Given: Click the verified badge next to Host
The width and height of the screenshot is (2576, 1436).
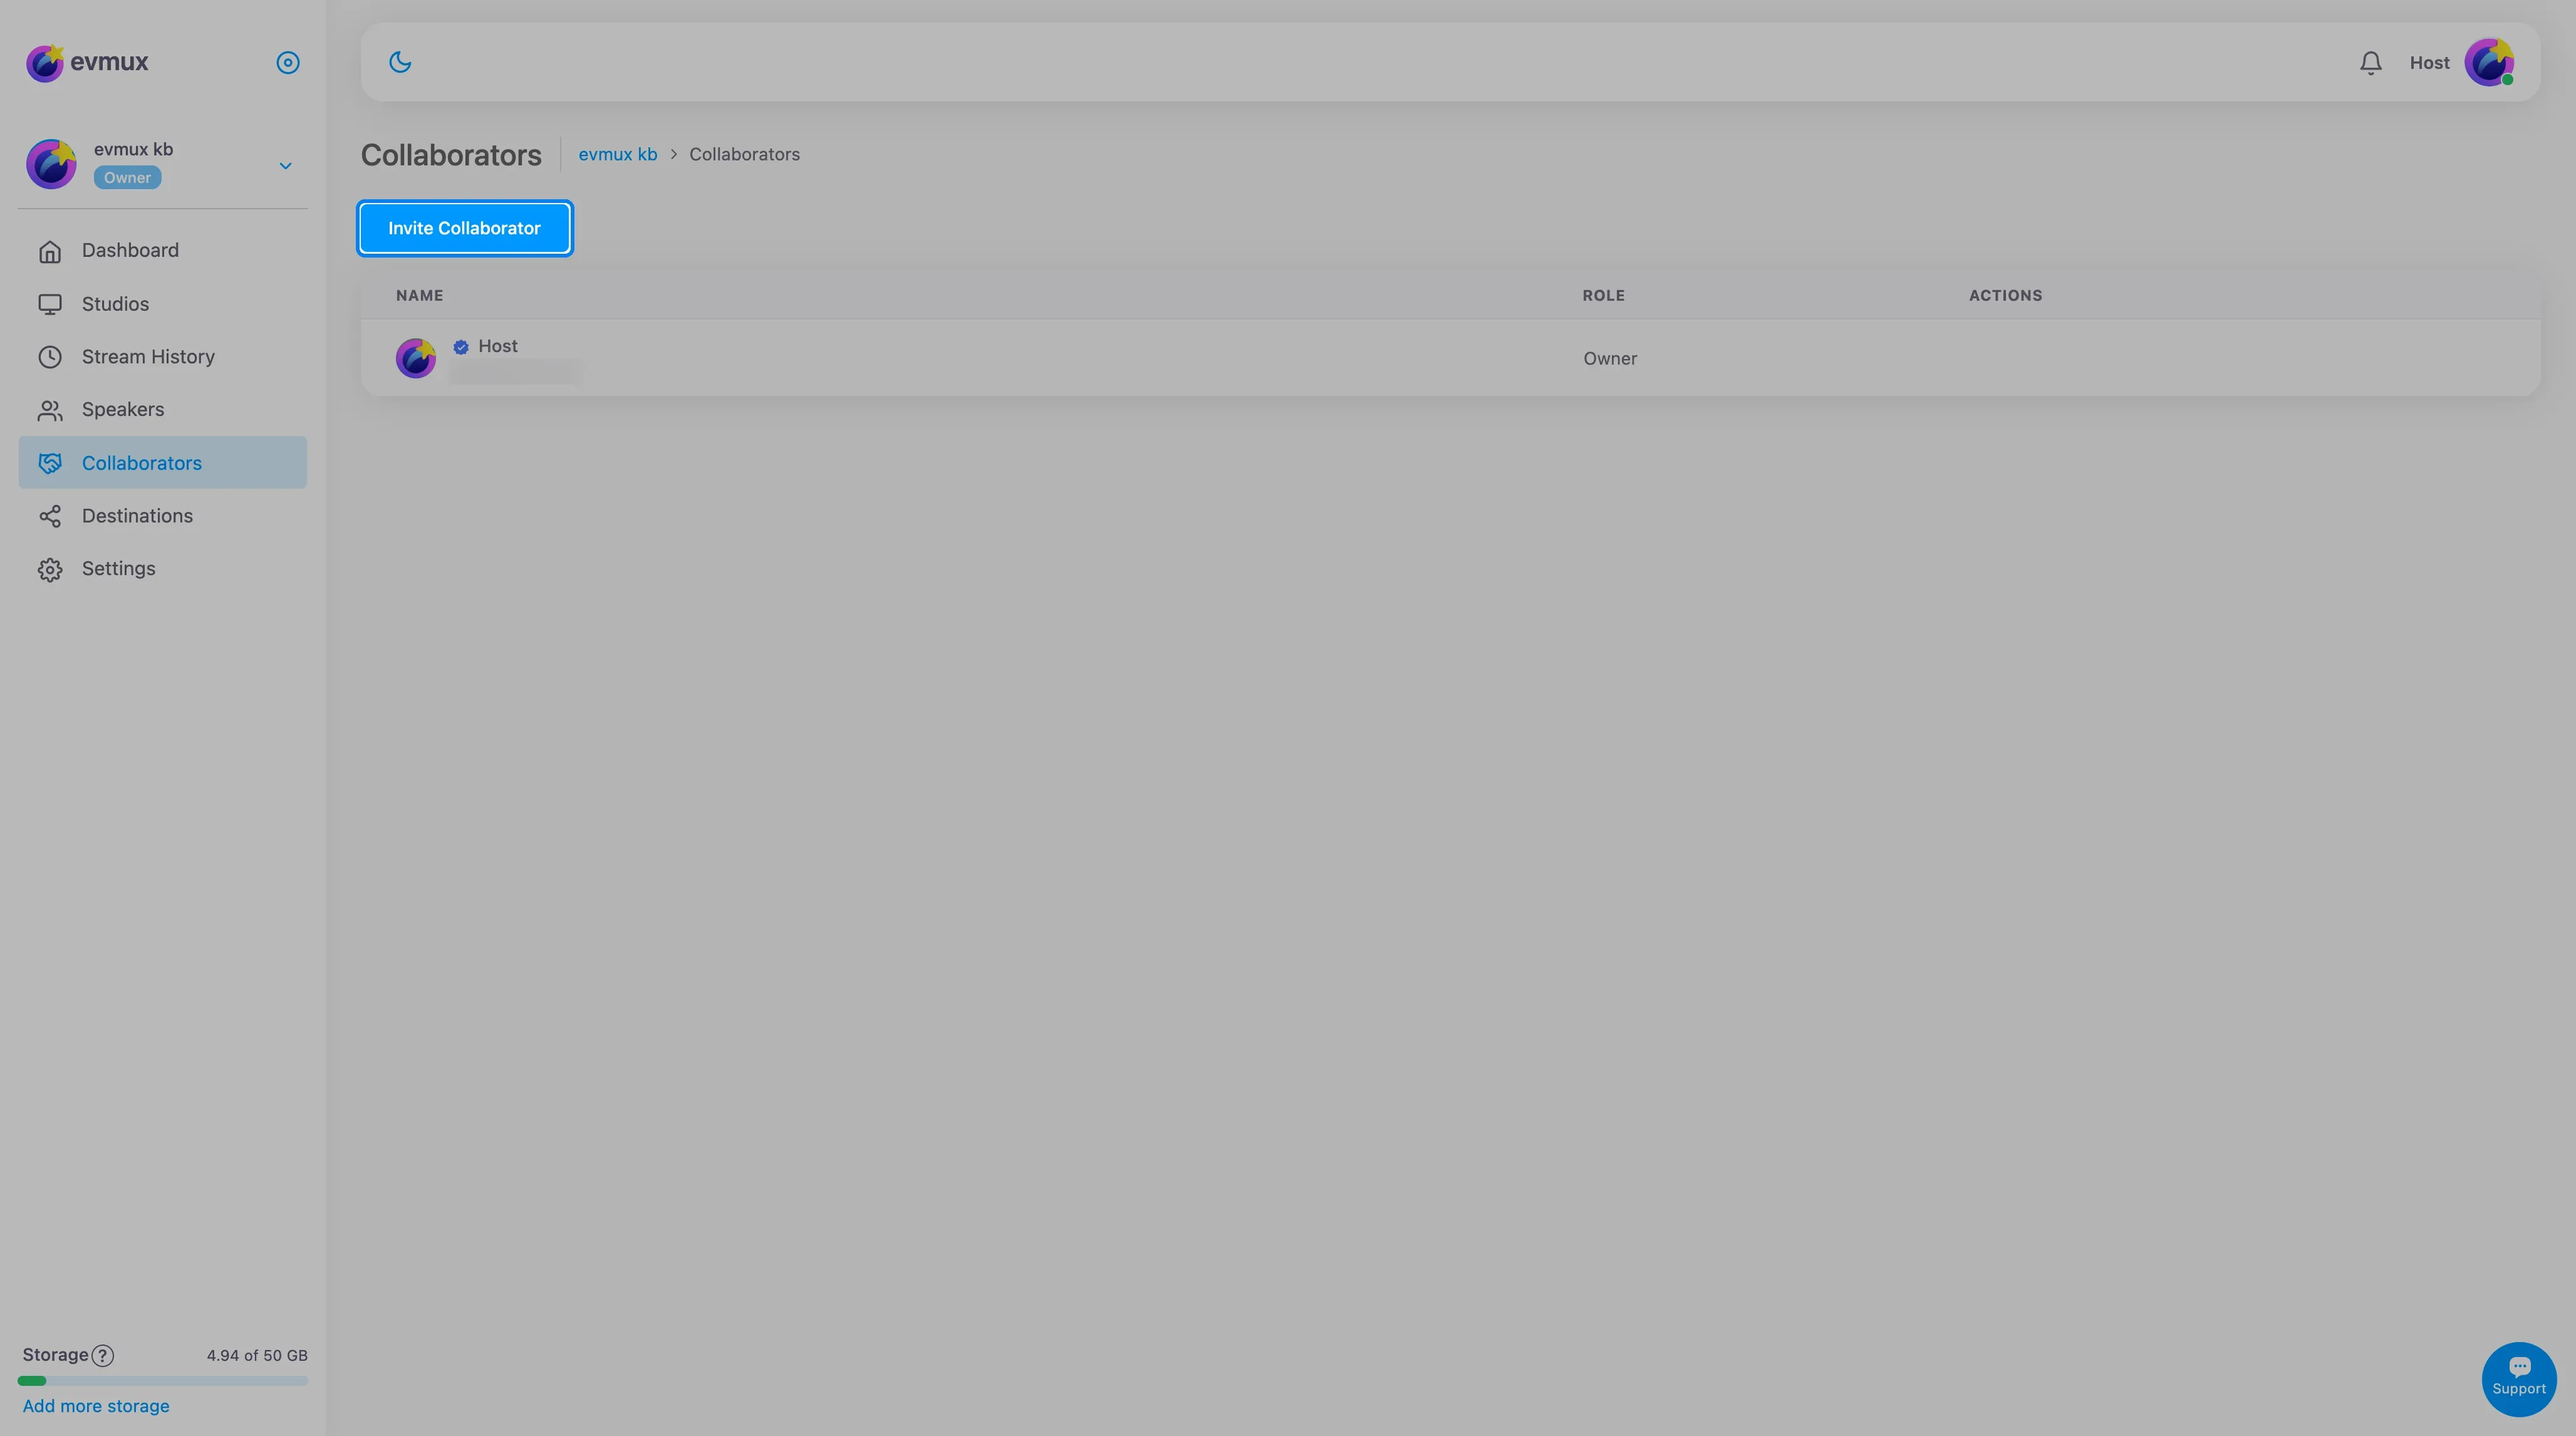Looking at the screenshot, I should click(x=461, y=347).
